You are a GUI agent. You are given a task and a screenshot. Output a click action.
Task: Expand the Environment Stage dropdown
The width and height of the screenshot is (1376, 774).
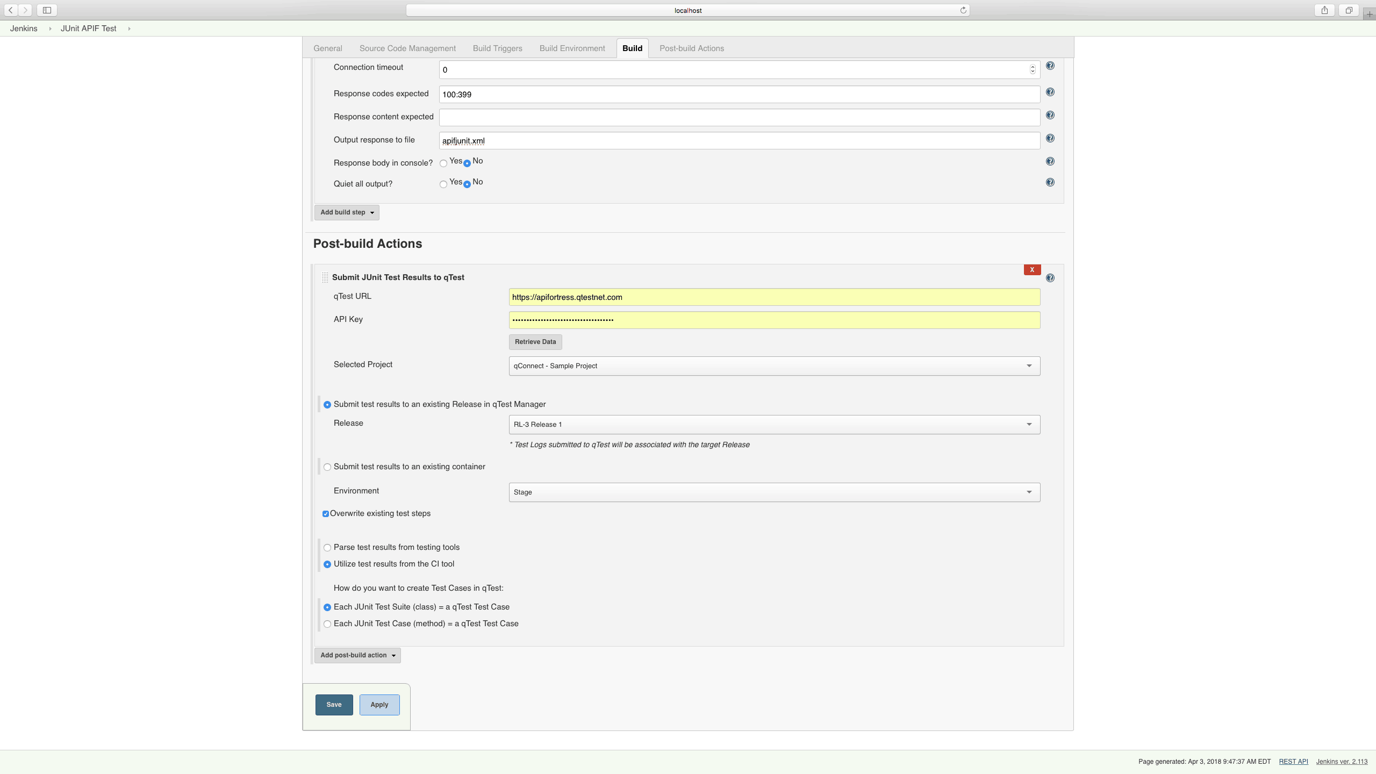[x=1029, y=491]
